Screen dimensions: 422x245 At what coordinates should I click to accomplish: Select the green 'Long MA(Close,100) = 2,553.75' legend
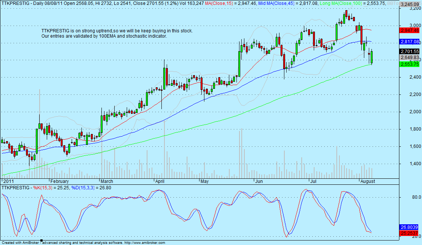point(352,3)
